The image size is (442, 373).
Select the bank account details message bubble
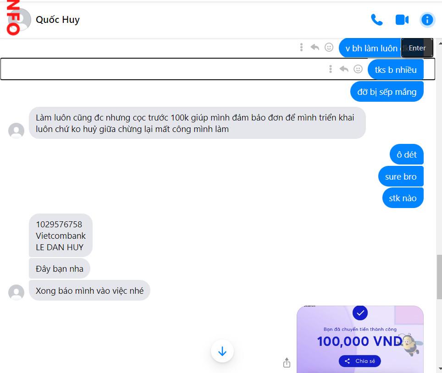pyautogui.click(x=61, y=236)
